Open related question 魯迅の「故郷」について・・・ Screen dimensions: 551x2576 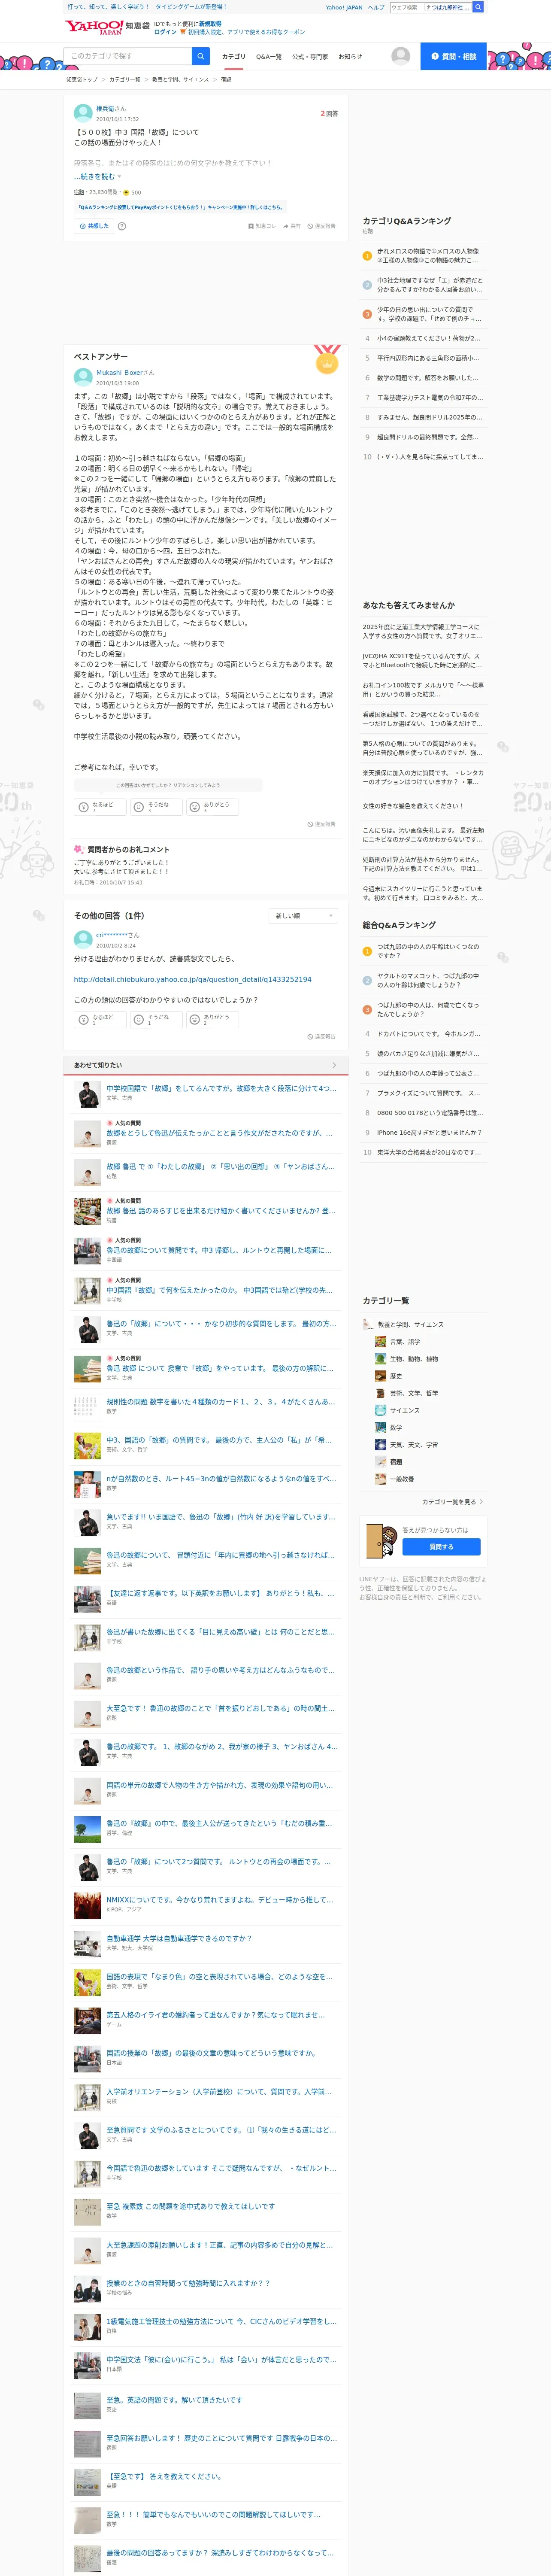pyautogui.click(x=221, y=1323)
